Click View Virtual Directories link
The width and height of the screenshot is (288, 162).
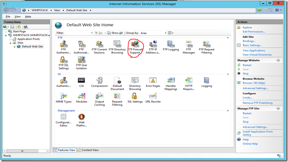pyautogui.click(x=257, y=54)
